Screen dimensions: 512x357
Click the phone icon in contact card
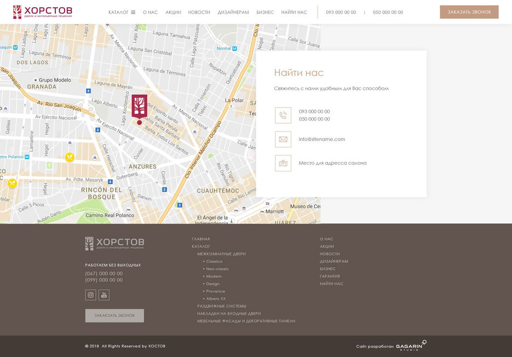coord(283,116)
